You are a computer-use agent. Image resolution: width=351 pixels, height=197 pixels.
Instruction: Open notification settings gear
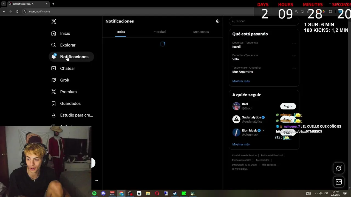tap(218, 21)
